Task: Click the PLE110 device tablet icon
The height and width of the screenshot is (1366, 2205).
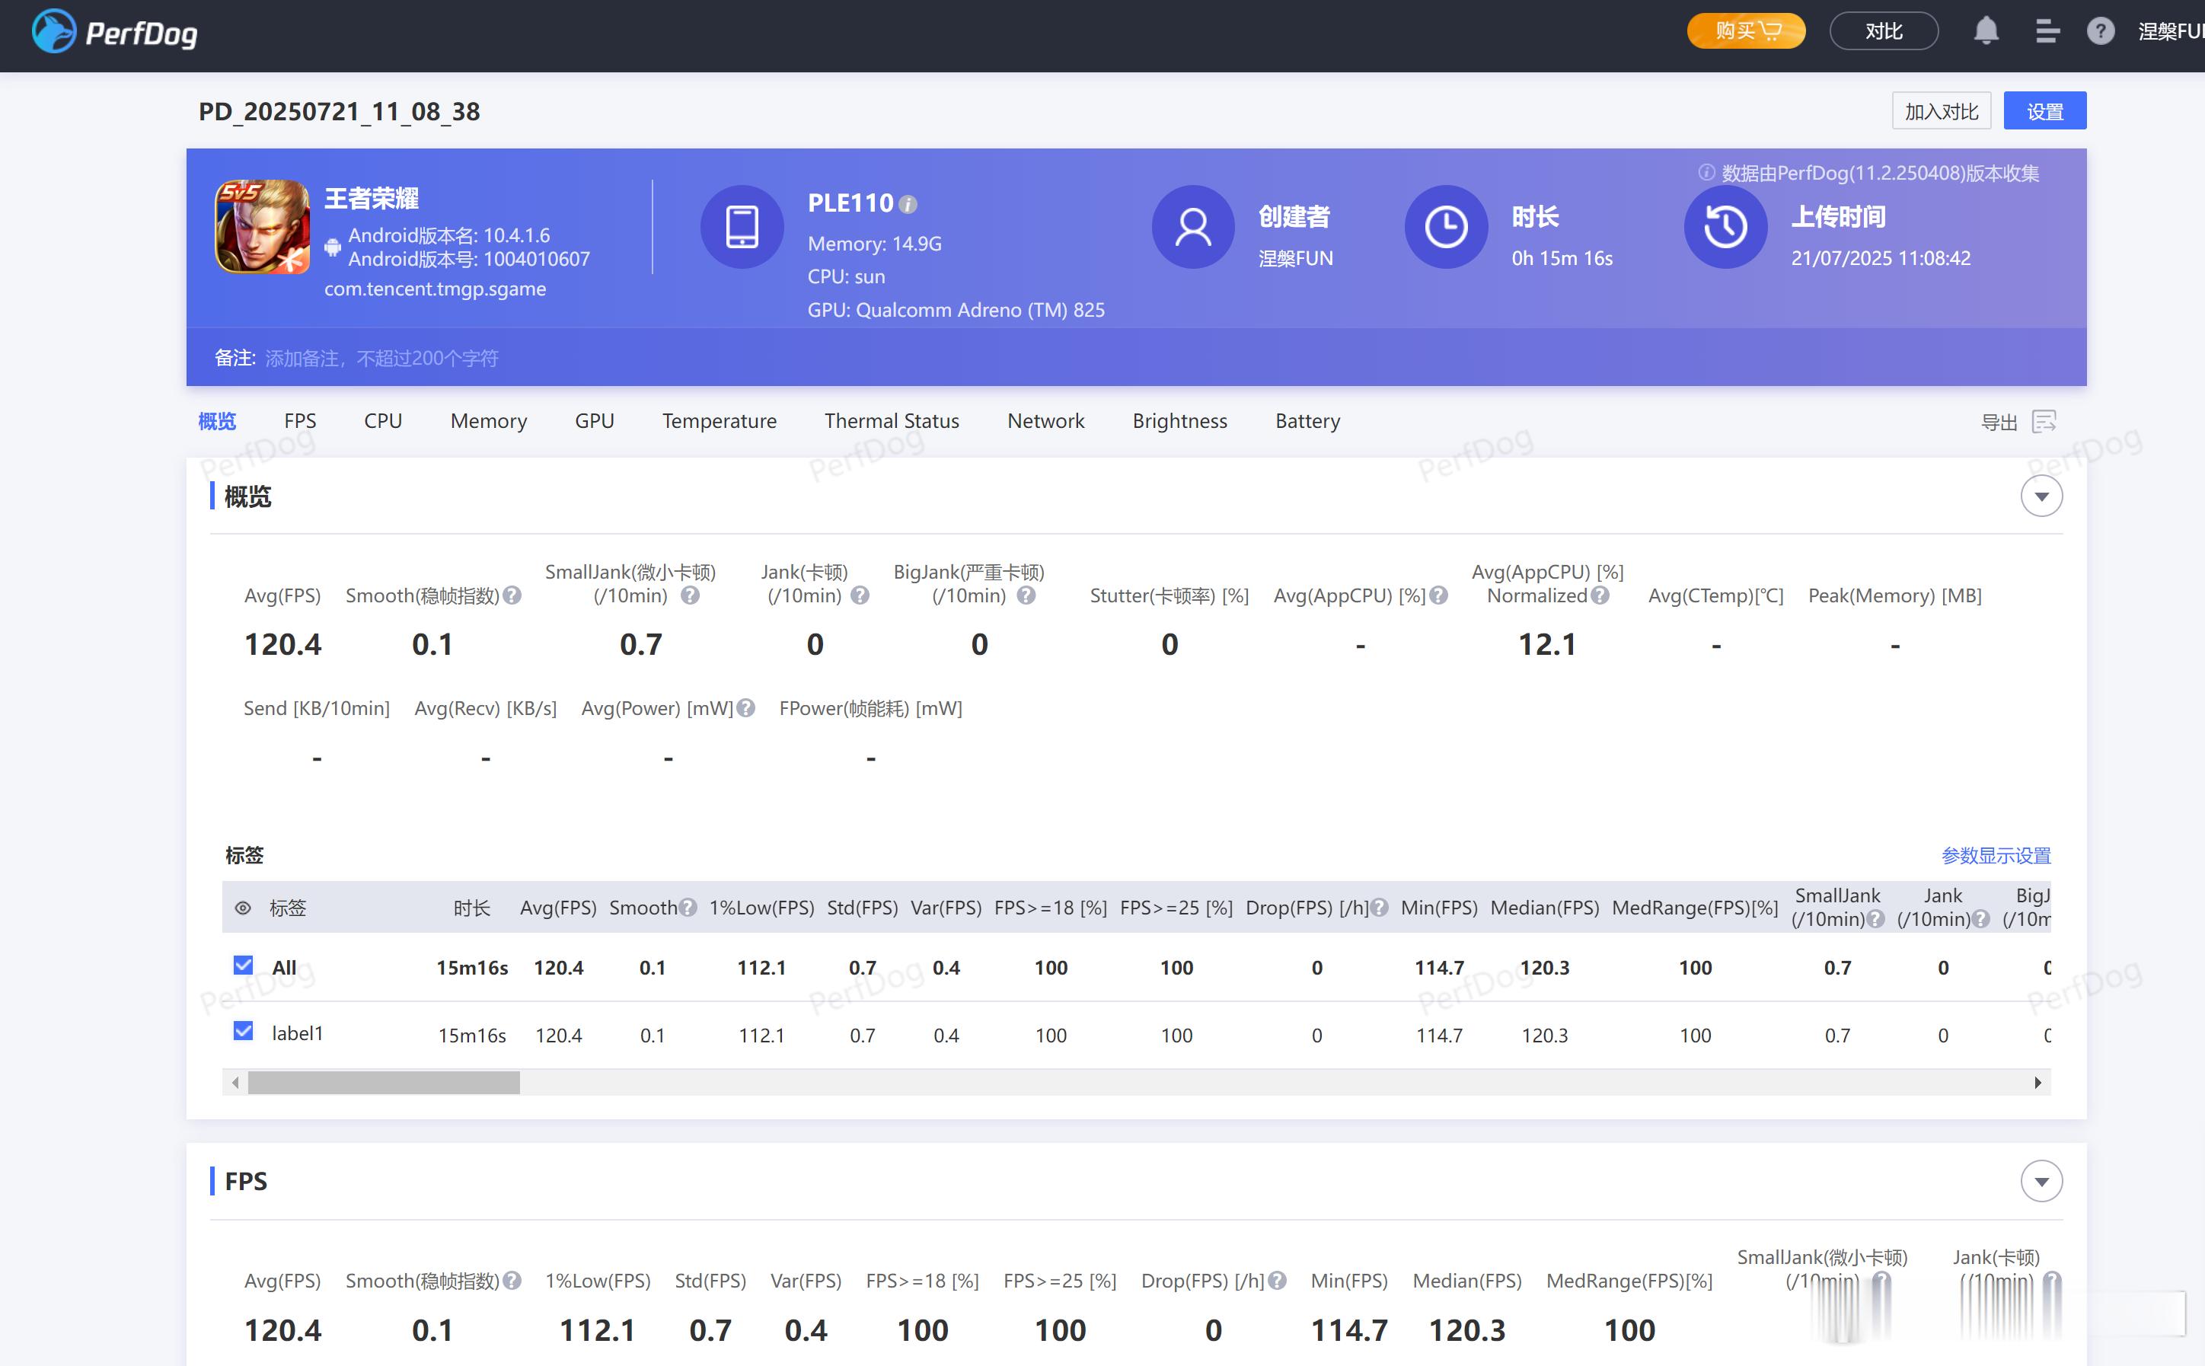Action: point(742,227)
